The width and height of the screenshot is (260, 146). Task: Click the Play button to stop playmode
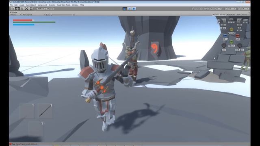(x=125, y=9)
